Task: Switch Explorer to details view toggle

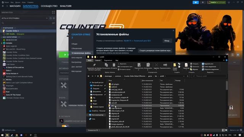Action: click(223, 130)
